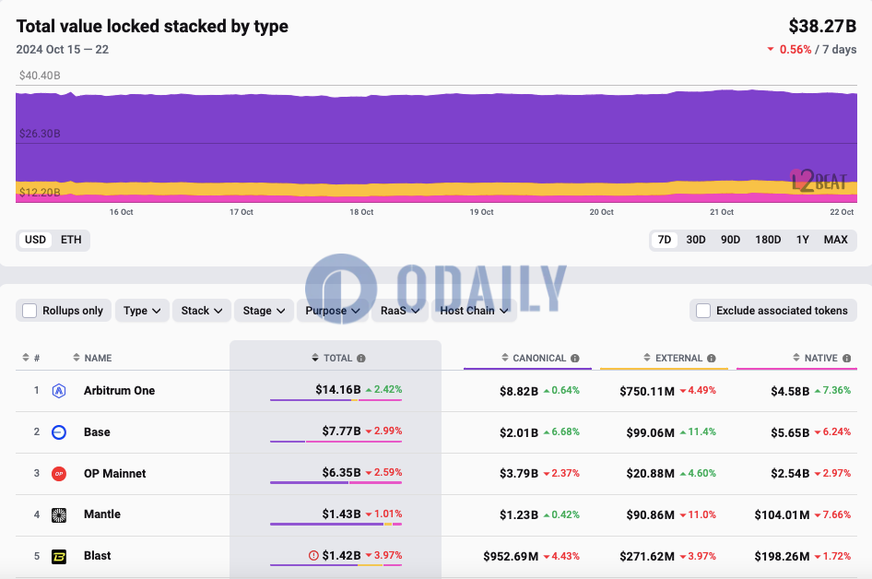The image size is (872, 579).
Task: Open the Stage filter dropdown
Action: click(x=264, y=311)
